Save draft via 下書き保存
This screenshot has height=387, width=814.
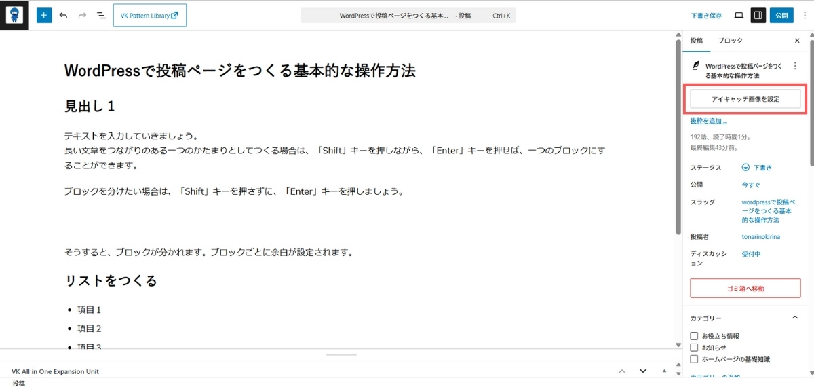click(x=706, y=15)
